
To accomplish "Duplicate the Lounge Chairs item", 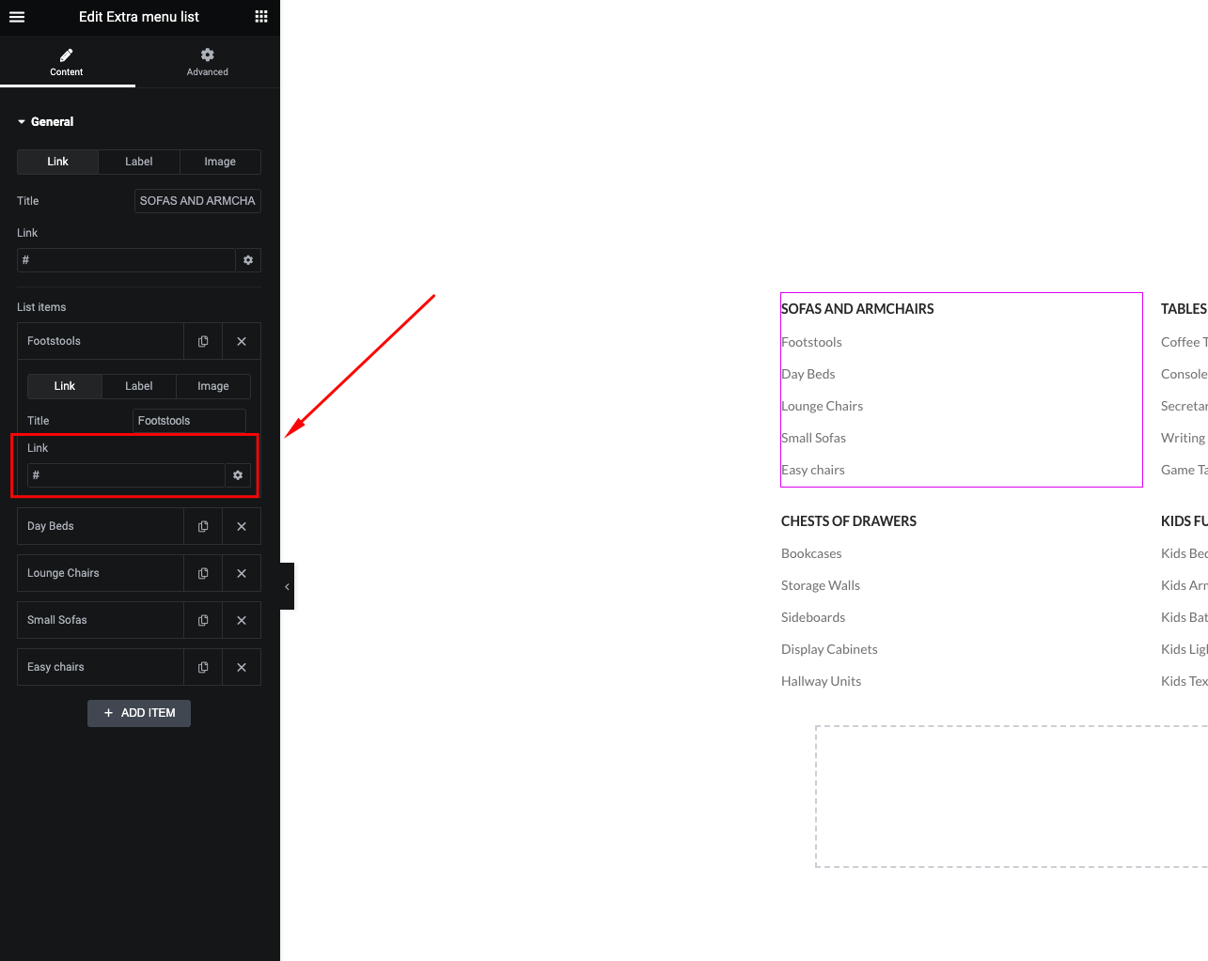I will (203, 573).
